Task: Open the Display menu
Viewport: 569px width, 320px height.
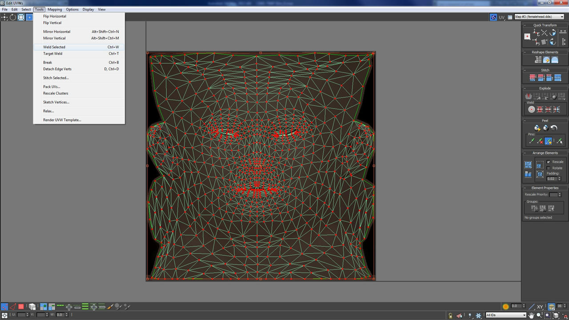Action: click(88, 9)
